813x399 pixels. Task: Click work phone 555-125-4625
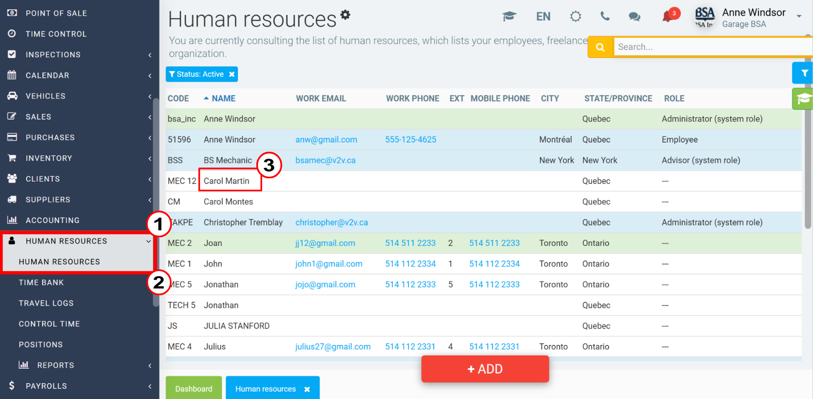(411, 139)
